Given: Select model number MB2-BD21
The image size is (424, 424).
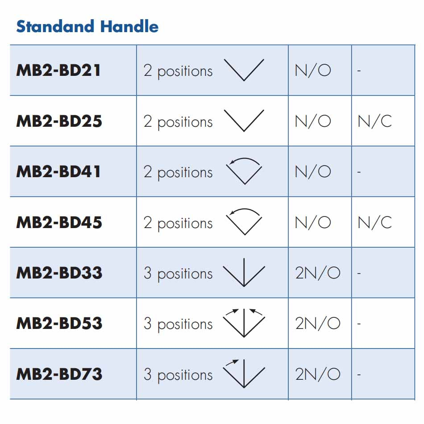Looking at the screenshot, I should (x=58, y=71).
